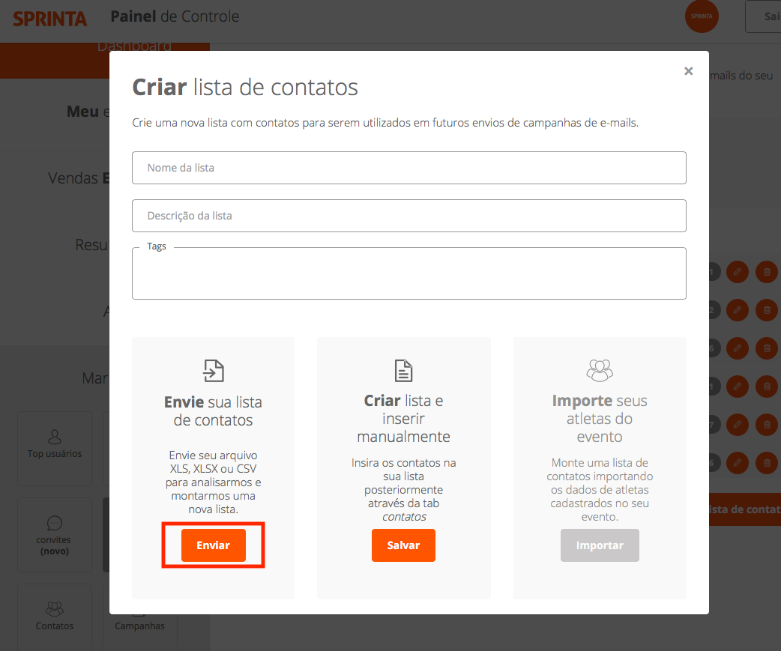The height and width of the screenshot is (651, 781).
Task: Click the last row's trash delete icon
Action: click(767, 463)
